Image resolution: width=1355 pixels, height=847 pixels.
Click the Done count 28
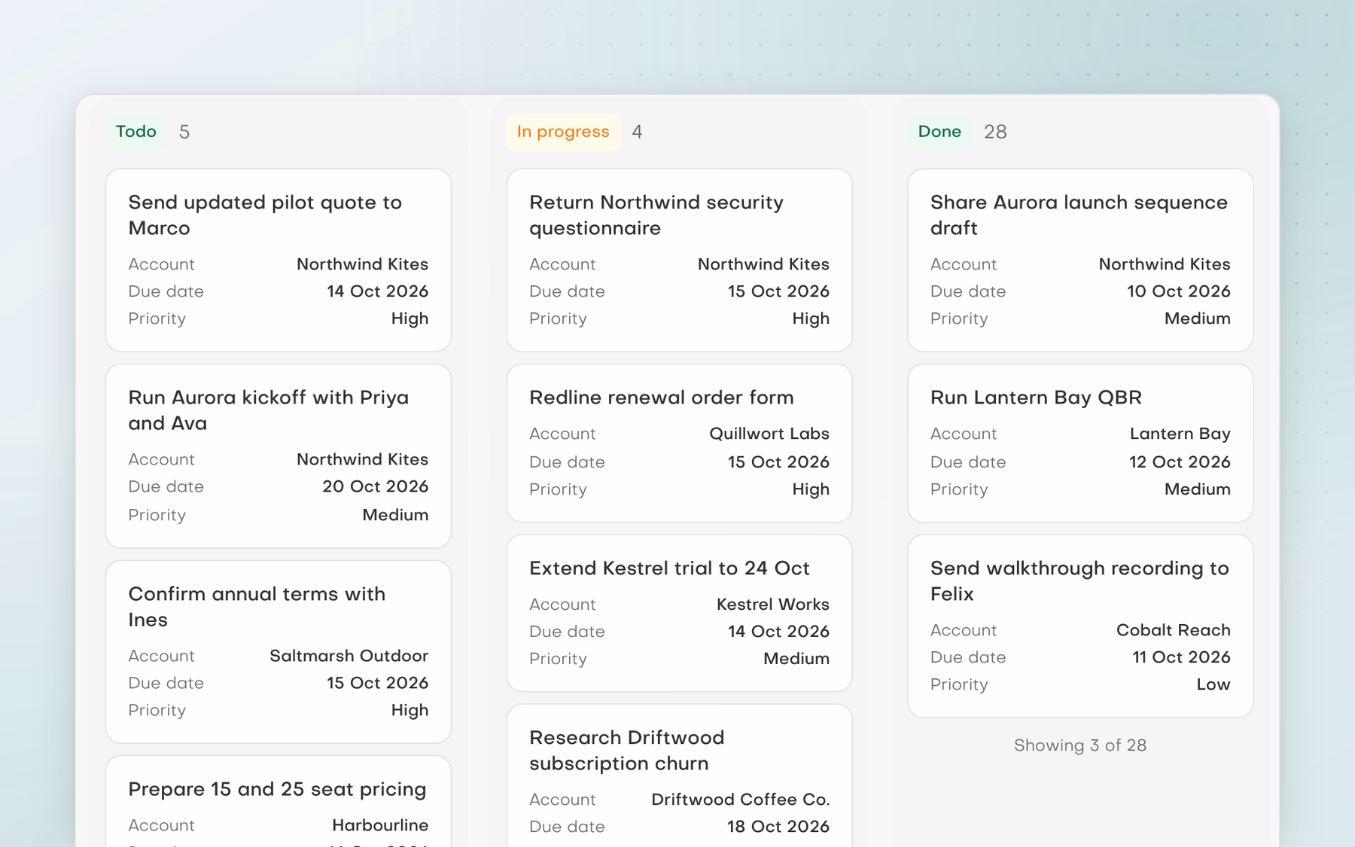click(x=995, y=132)
